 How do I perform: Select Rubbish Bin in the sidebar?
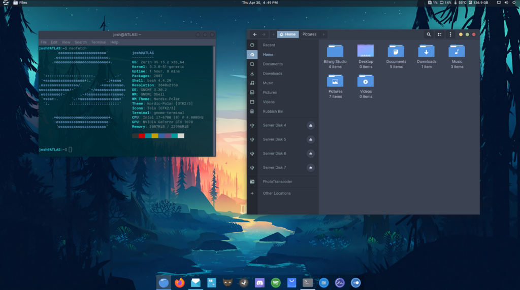(x=273, y=112)
